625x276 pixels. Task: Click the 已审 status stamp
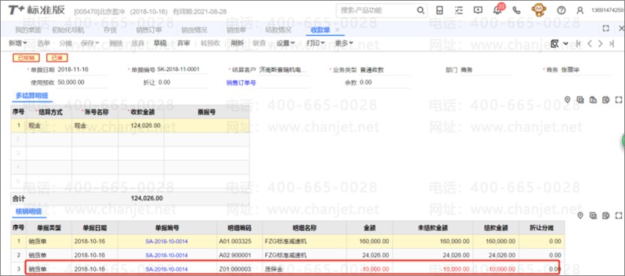[57, 58]
